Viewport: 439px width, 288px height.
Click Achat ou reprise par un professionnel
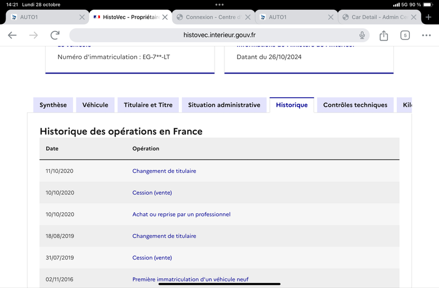[182, 214]
